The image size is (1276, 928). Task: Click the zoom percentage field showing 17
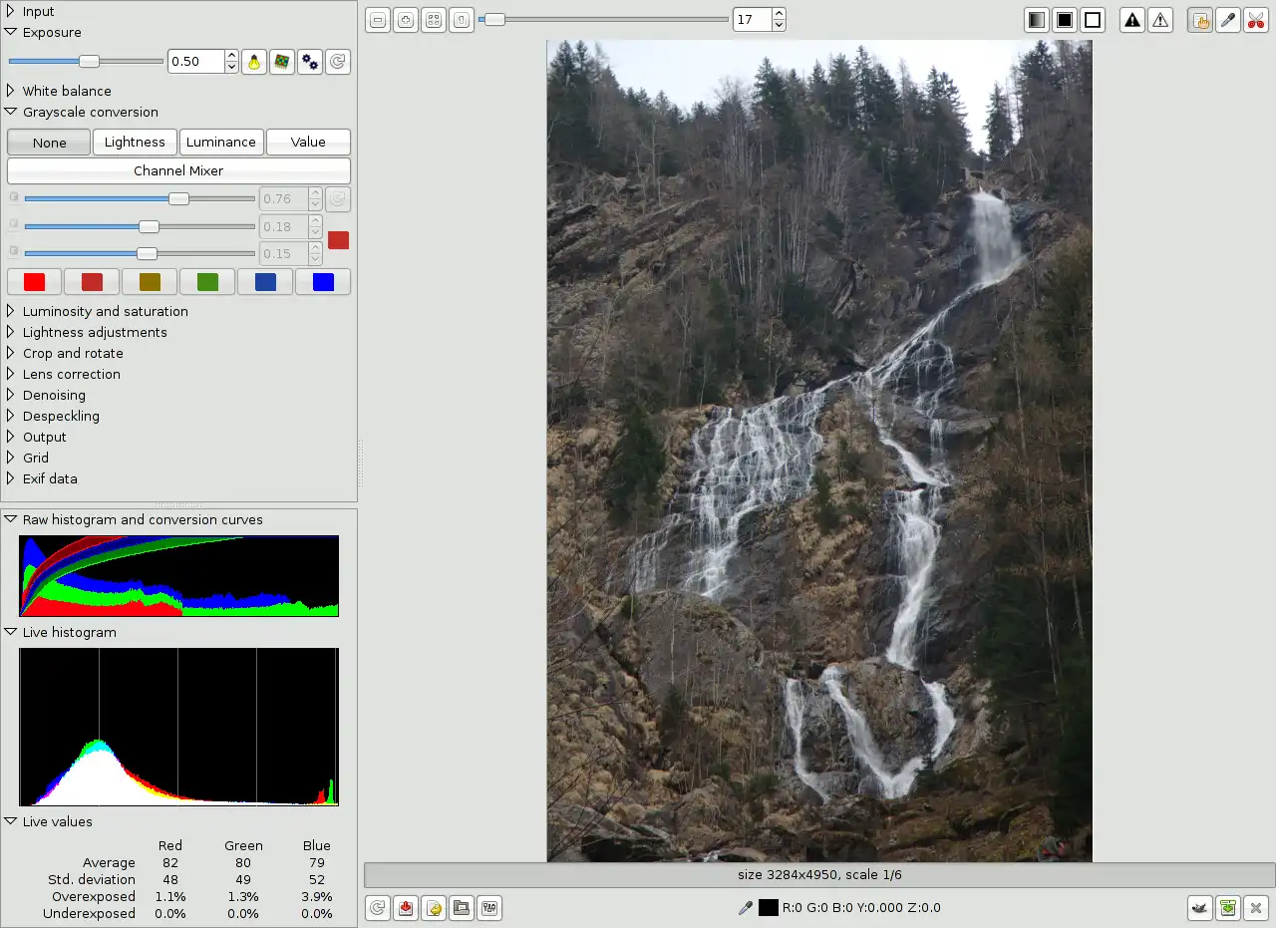[x=752, y=20]
